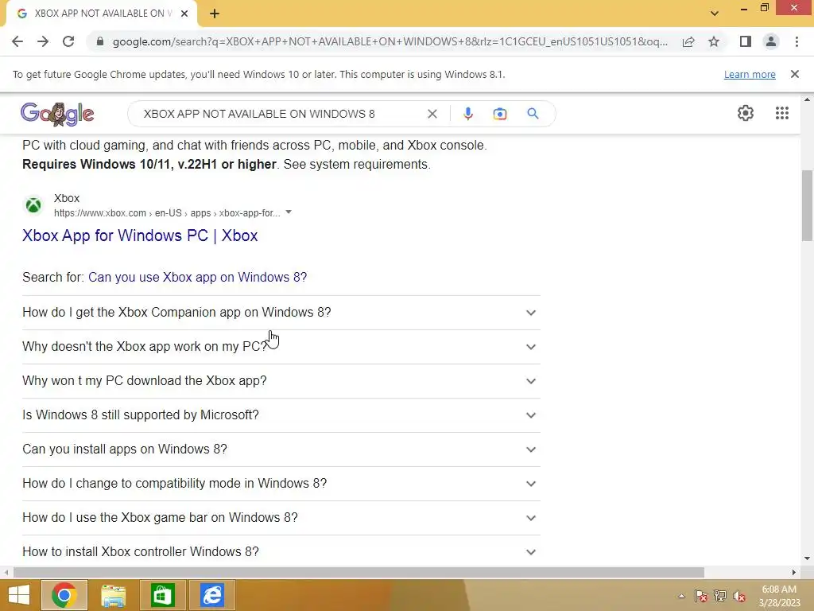Viewport: 814px width, 611px height.
Task: Expand How to install Xbox controller question
Action: [x=281, y=552]
